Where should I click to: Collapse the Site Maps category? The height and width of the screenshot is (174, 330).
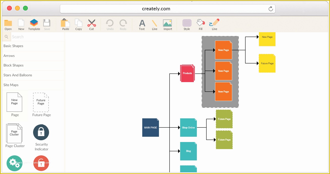pos(33,85)
